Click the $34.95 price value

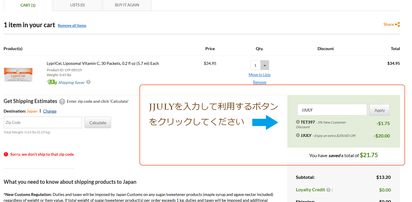(x=210, y=63)
